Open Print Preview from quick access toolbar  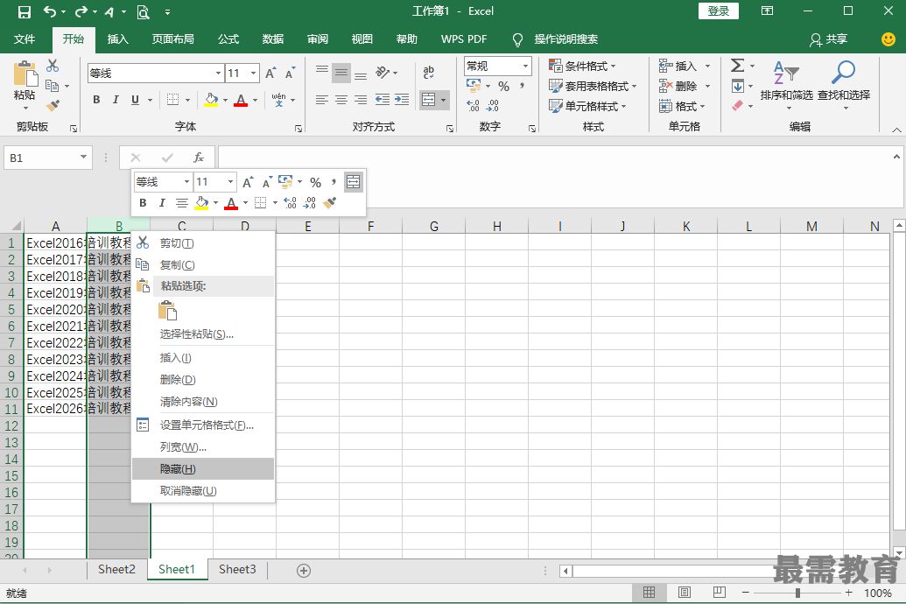(x=143, y=11)
